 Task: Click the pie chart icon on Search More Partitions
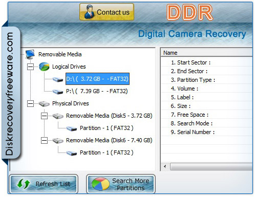tap(100, 184)
